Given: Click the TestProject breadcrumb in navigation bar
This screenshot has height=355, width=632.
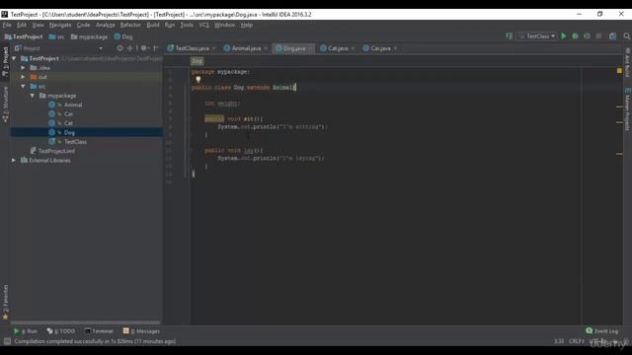Looking at the screenshot, I should 24,36.
